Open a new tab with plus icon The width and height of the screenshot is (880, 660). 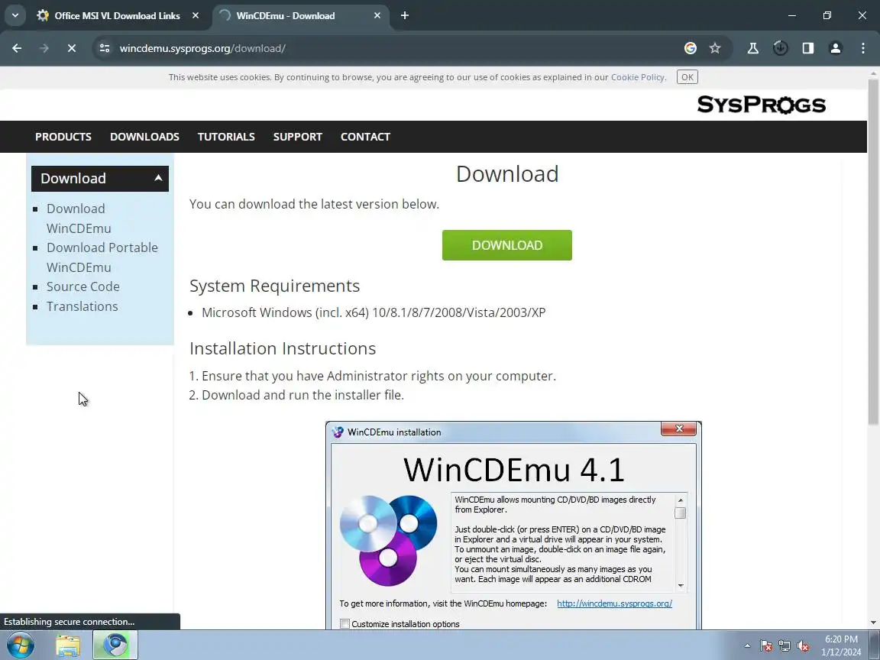pos(405,16)
